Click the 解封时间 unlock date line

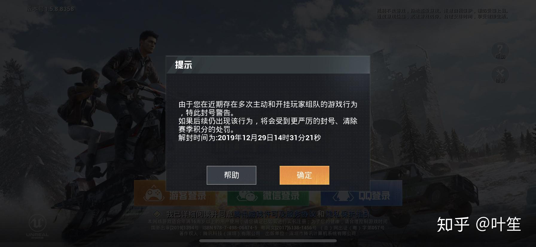249,138
